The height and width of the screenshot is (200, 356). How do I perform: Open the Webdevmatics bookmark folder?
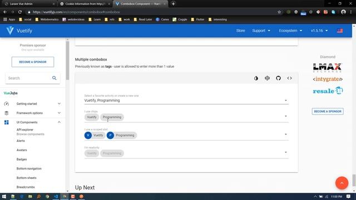pos(47,19)
